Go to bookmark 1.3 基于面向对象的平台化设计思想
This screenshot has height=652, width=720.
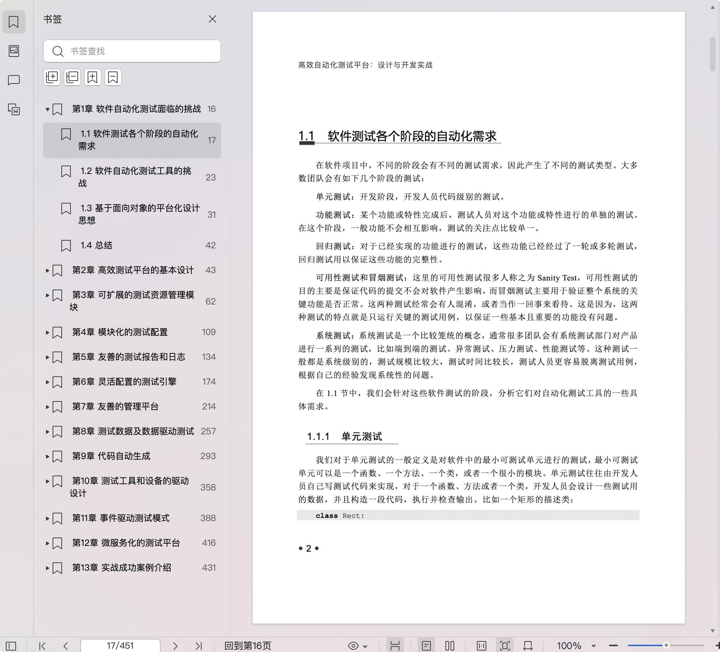click(x=132, y=214)
